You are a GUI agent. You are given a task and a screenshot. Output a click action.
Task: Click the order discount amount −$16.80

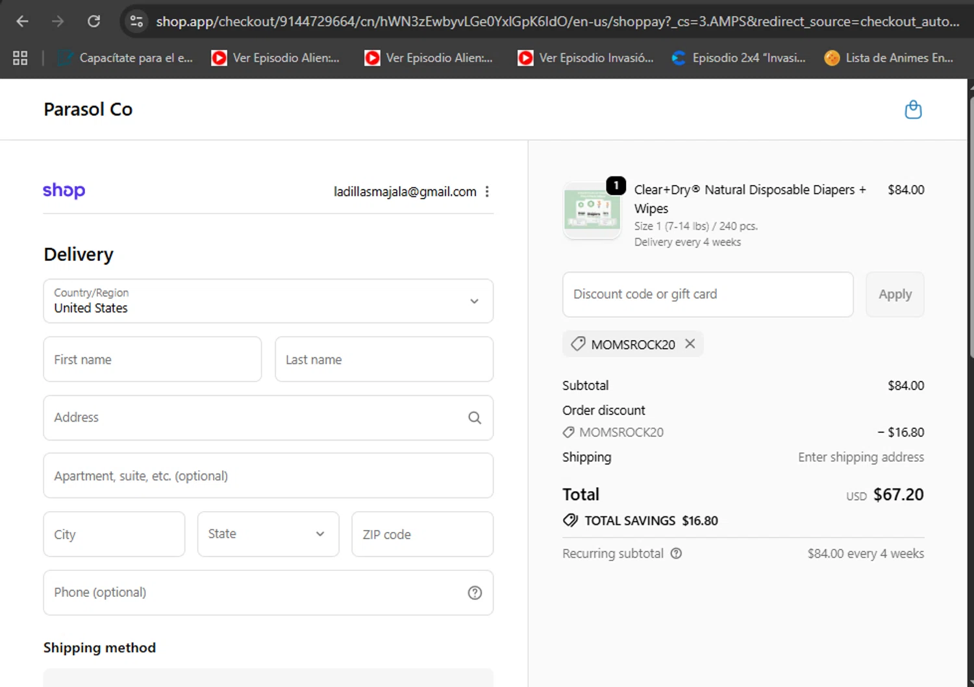pos(901,432)
